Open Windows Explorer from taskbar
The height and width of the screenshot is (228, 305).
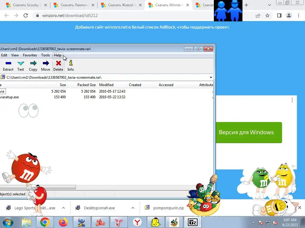pyautogui.click(x=27, y=223)
